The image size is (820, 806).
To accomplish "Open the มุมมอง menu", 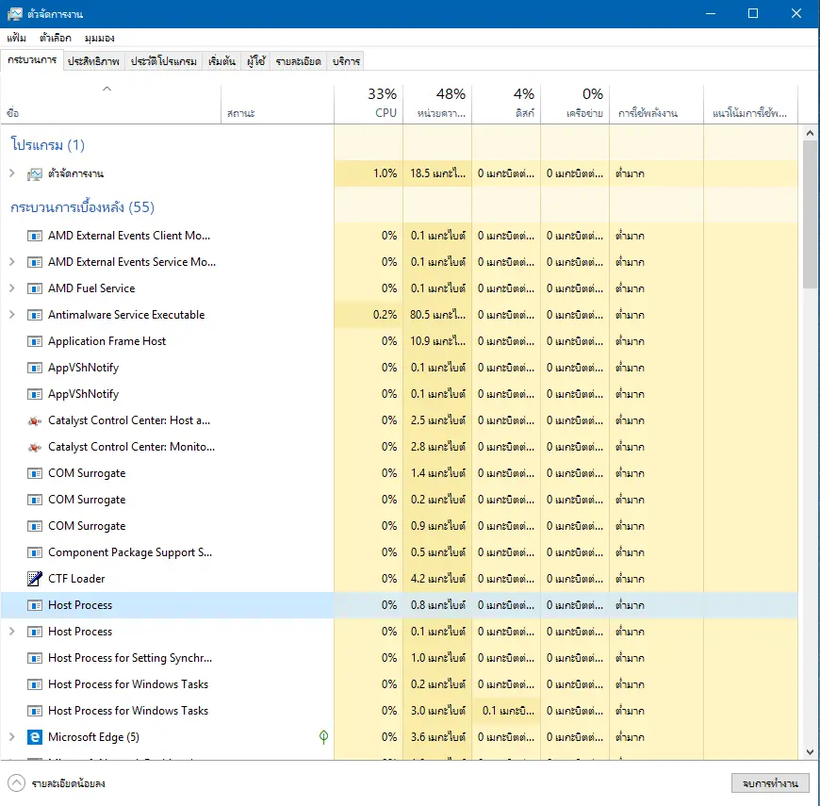I will (99, 38).
